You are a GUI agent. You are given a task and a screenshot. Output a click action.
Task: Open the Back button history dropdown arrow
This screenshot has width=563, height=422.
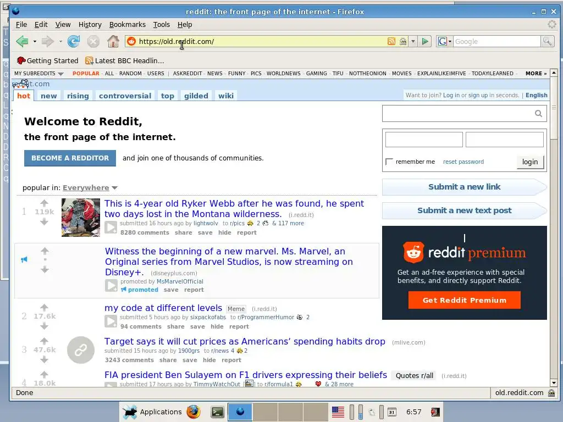35,42
